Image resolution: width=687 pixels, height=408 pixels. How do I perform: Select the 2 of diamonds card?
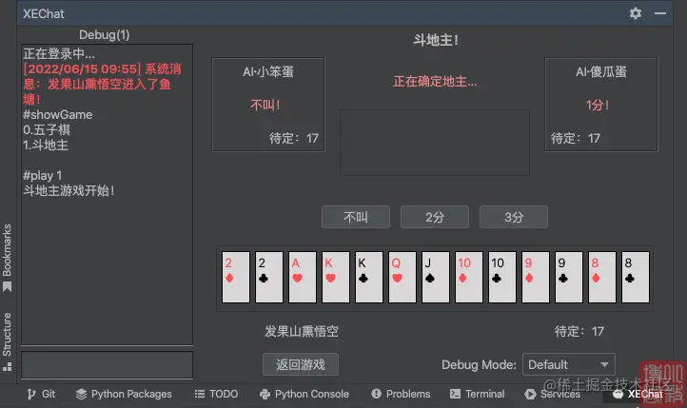(x=236, y=277)
